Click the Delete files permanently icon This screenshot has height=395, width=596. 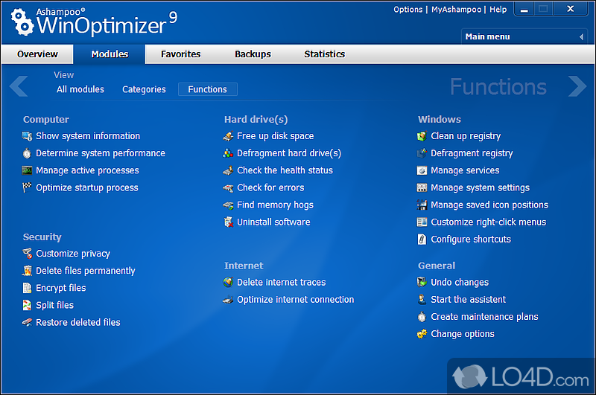27,271
